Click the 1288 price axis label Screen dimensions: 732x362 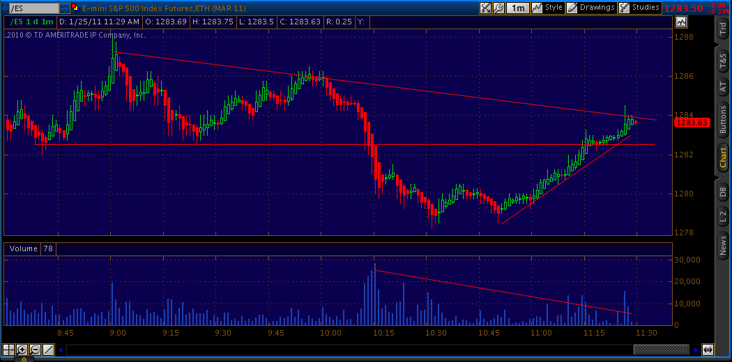coord(683,37)
